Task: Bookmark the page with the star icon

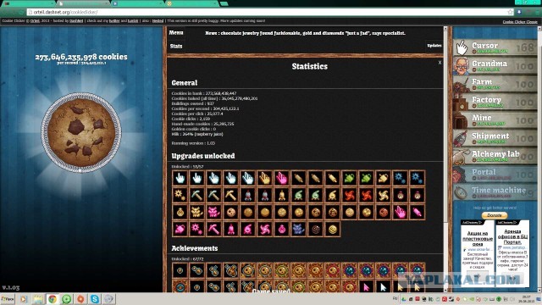Action: (x=510, y=12)
